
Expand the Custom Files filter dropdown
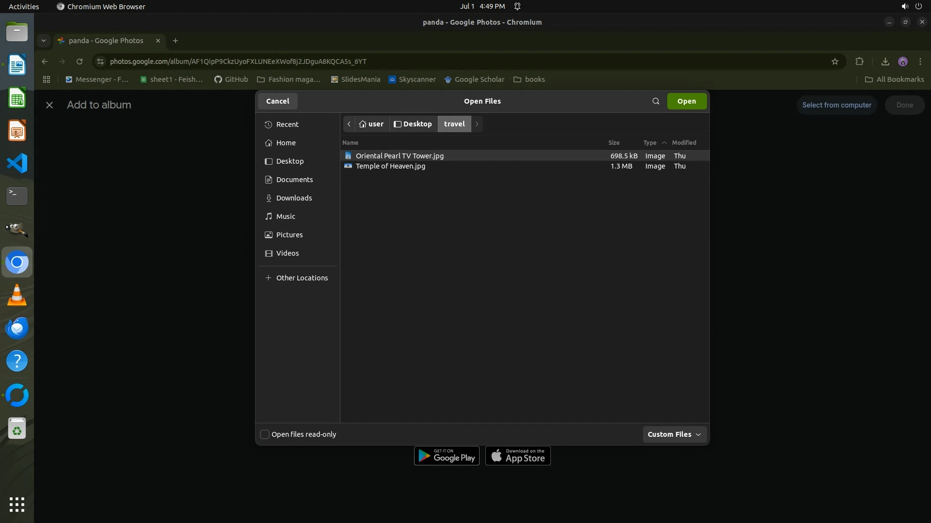point(674,434)
